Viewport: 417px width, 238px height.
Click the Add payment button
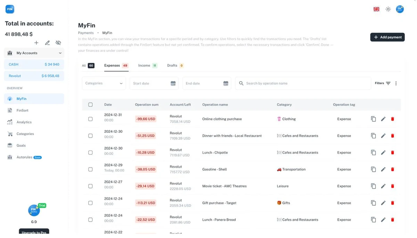(x=387, y=37)
